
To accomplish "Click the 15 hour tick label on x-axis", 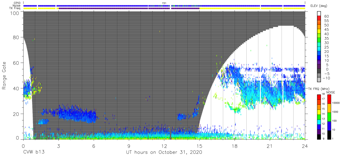I will click(199, 146).
